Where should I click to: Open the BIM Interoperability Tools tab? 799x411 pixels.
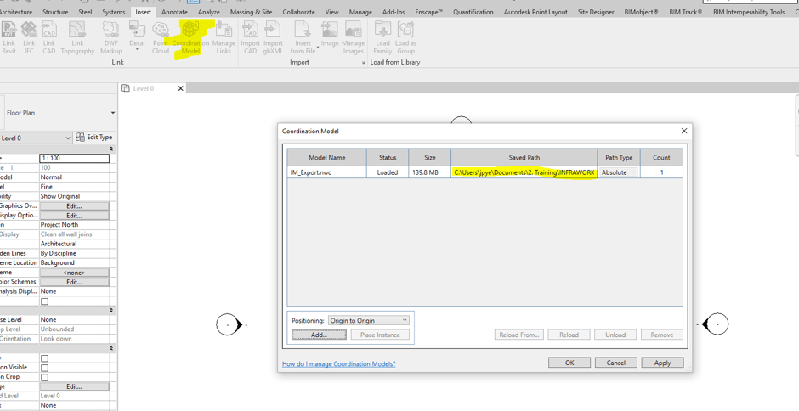point(749,12)
